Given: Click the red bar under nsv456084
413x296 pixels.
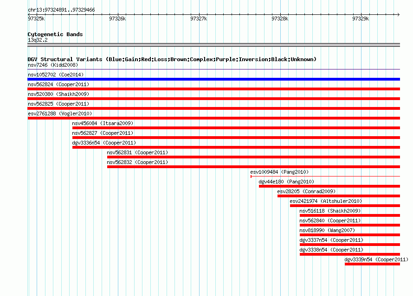Looking at the screenshot, I should pyautogui.click(x=236, y=128).
